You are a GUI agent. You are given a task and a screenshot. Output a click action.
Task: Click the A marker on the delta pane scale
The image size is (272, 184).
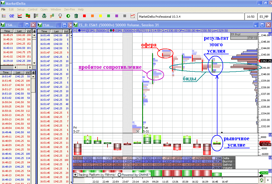tap(270, 135)
